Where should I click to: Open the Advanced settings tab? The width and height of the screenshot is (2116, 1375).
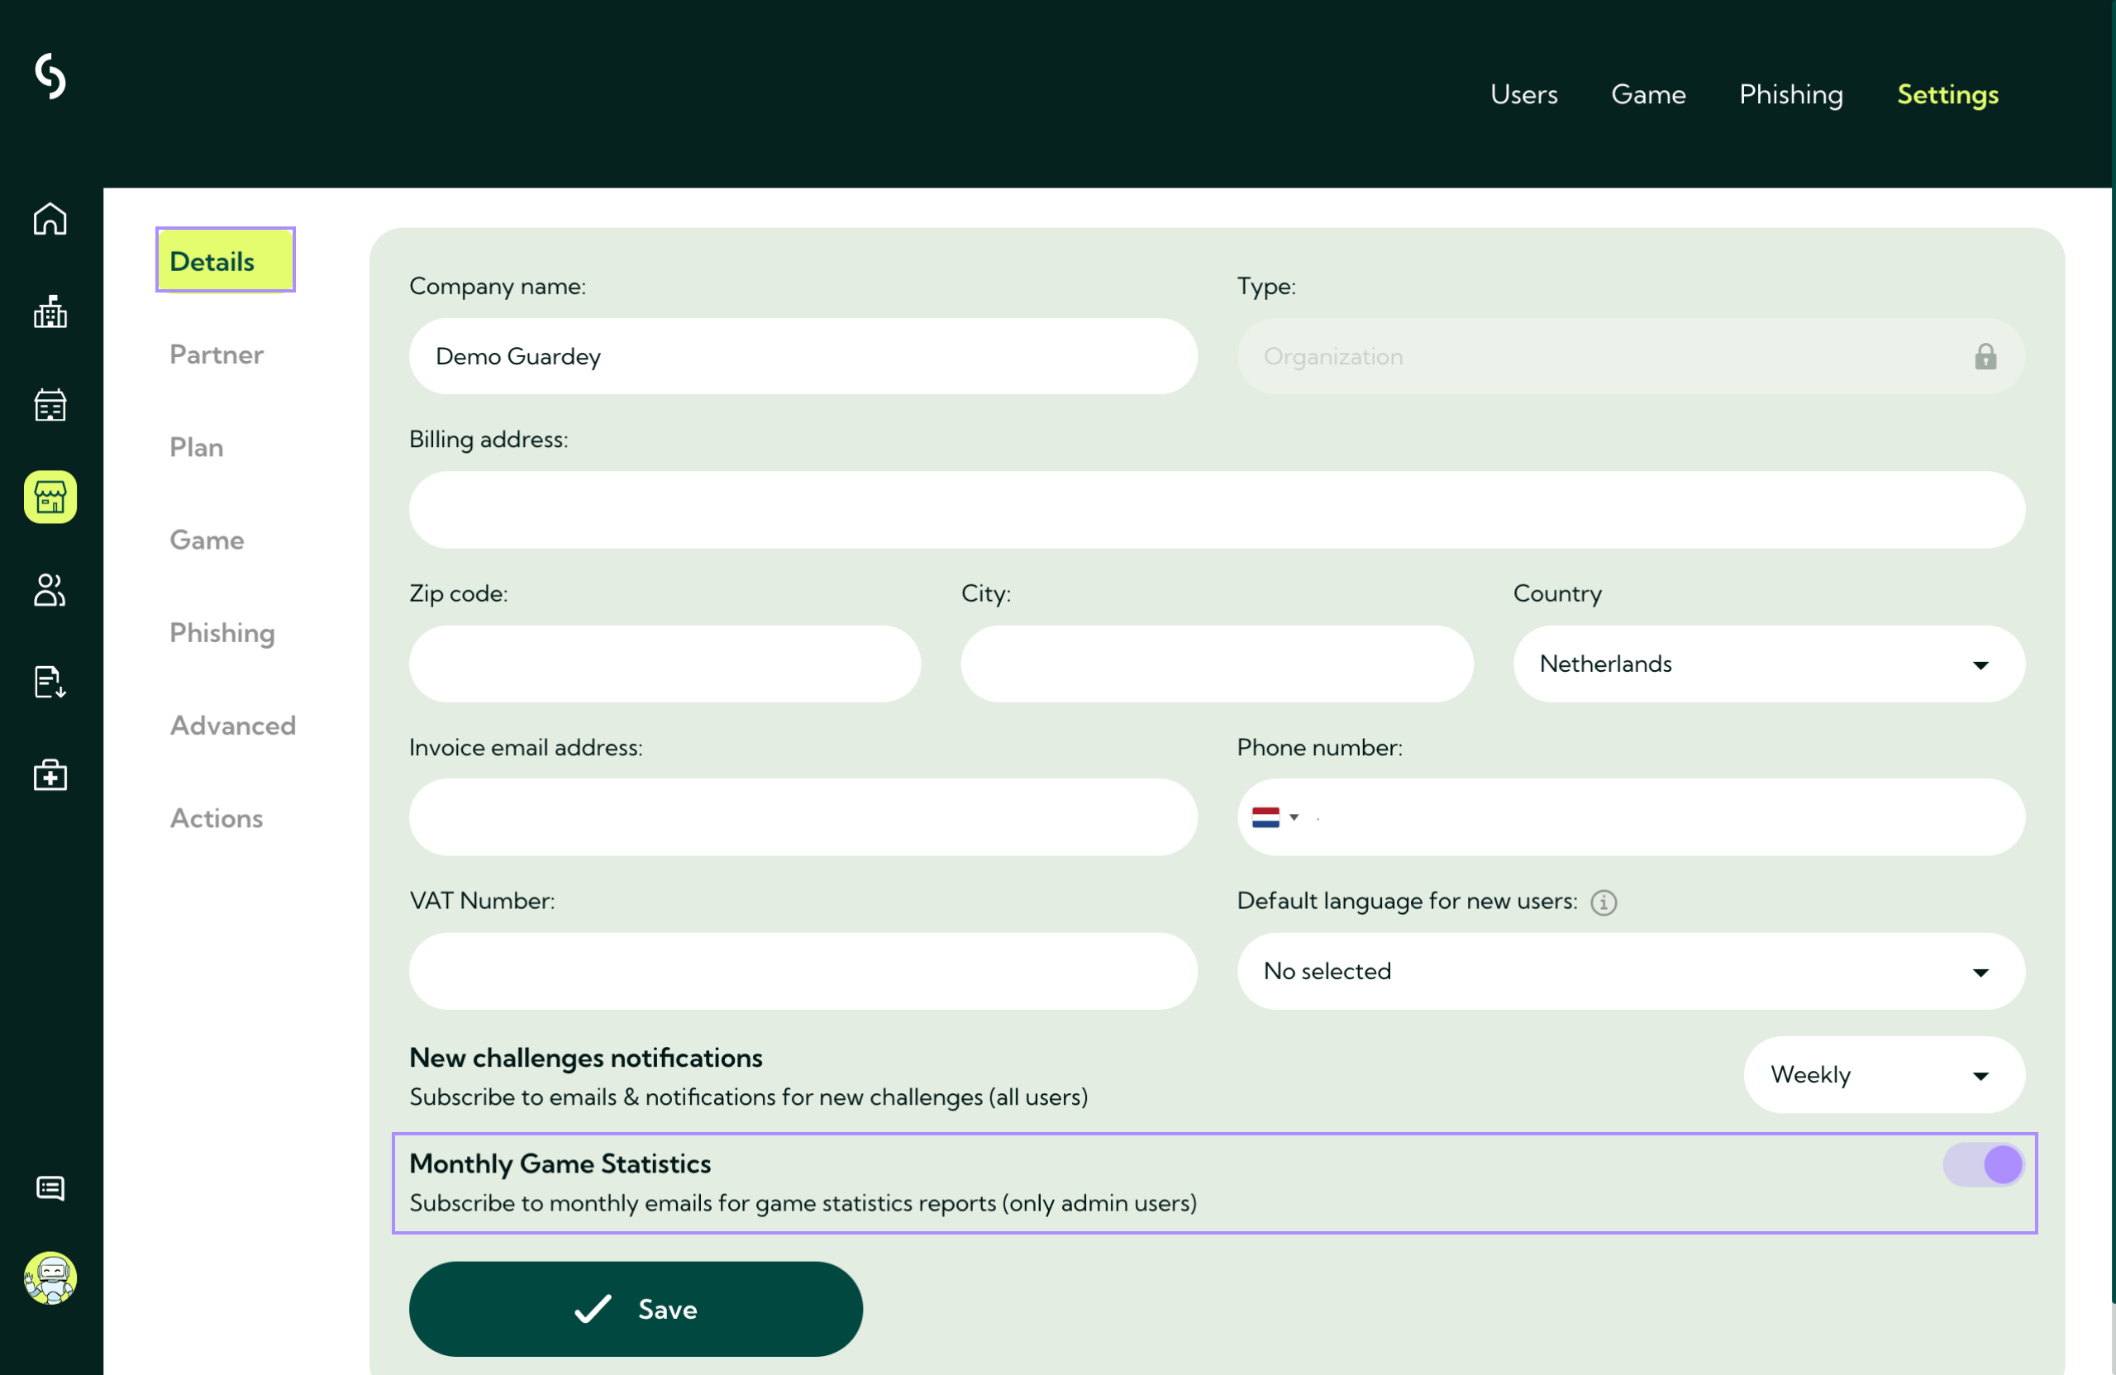232,726
